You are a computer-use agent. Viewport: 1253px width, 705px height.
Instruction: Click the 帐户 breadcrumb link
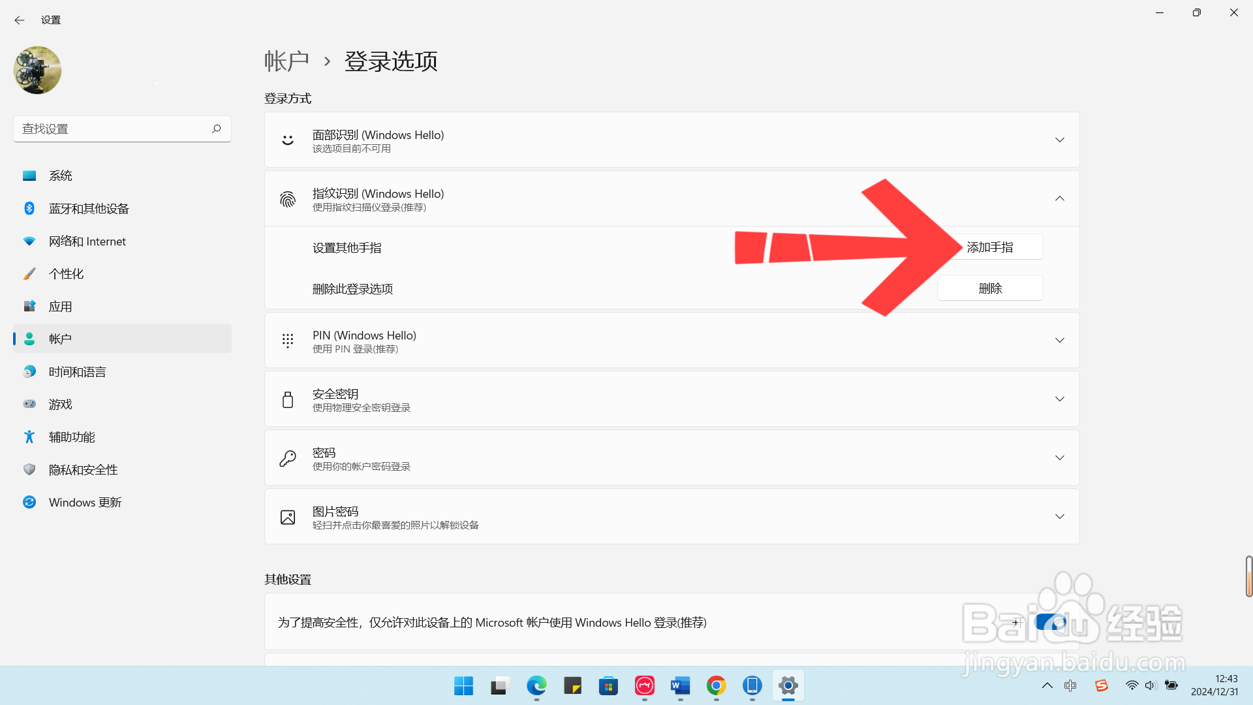click(286, 61)
